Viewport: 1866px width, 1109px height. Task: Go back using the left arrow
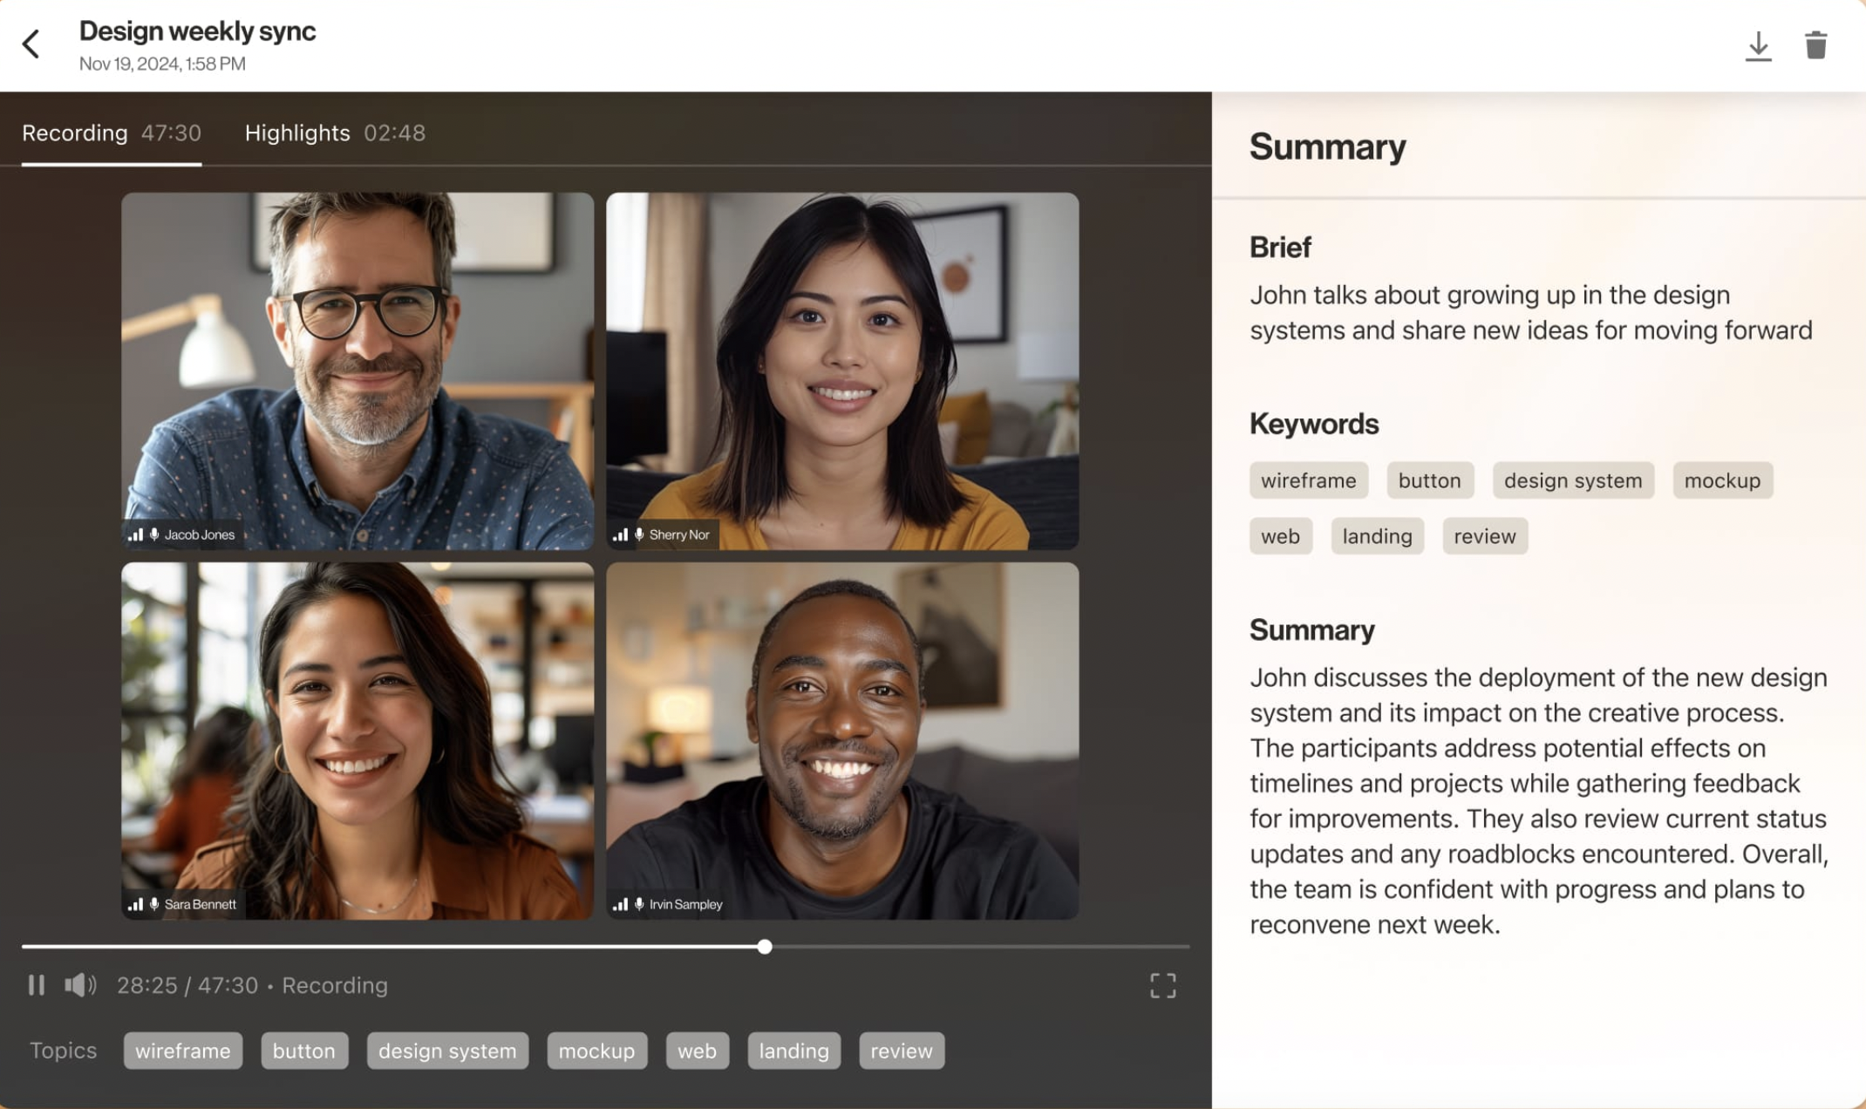[31, 44]
